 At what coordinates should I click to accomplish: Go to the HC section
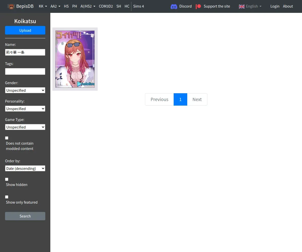[127, 6]
